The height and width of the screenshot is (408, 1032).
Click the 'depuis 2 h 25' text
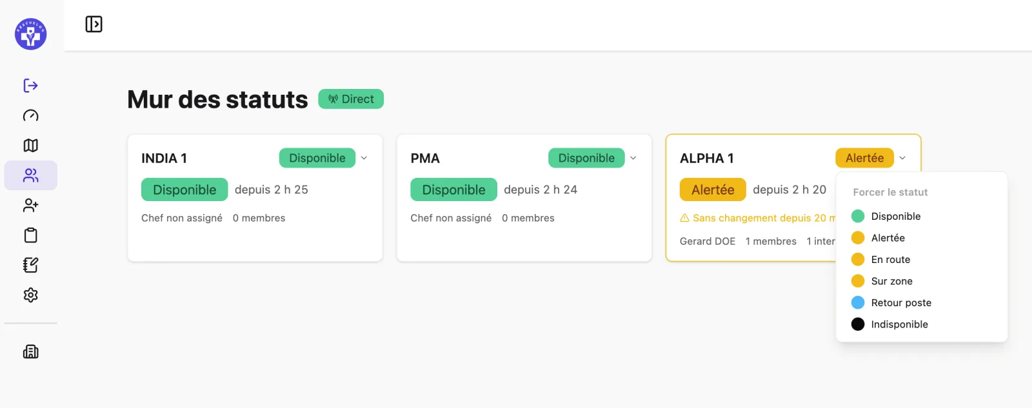coord(272,189)
